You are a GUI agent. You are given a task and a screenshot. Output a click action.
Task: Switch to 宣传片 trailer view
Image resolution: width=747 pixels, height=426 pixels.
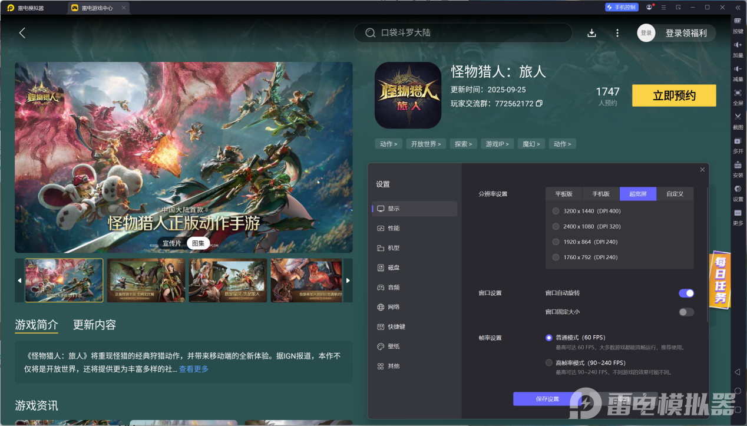(172, 243)
